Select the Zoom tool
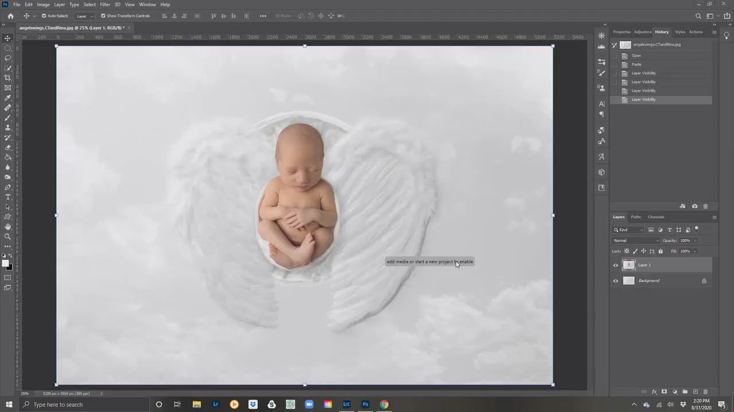Image resolution: width=734 pixels, height=412 pixels. (7, 237)
